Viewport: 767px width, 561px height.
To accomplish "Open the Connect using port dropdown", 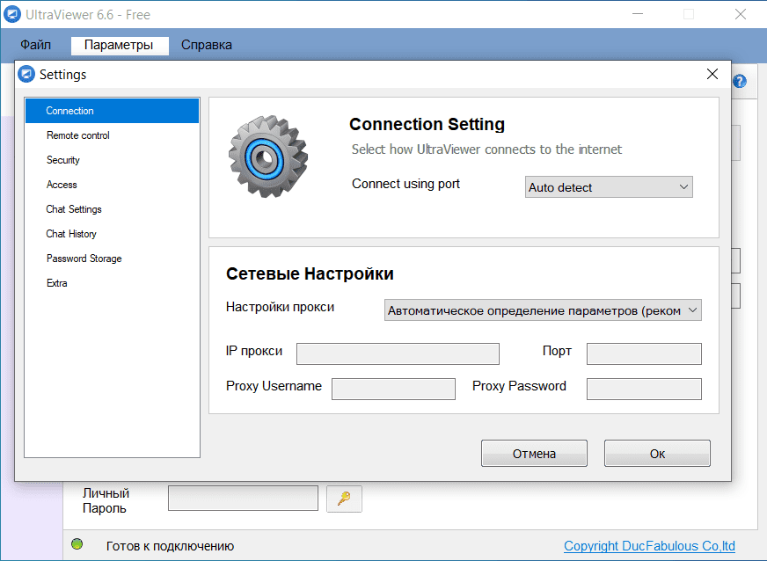I will click(609, 187).
